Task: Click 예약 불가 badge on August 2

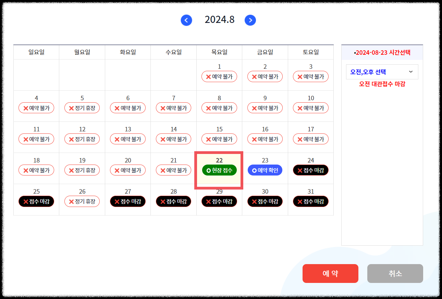Action: point(265,77)
